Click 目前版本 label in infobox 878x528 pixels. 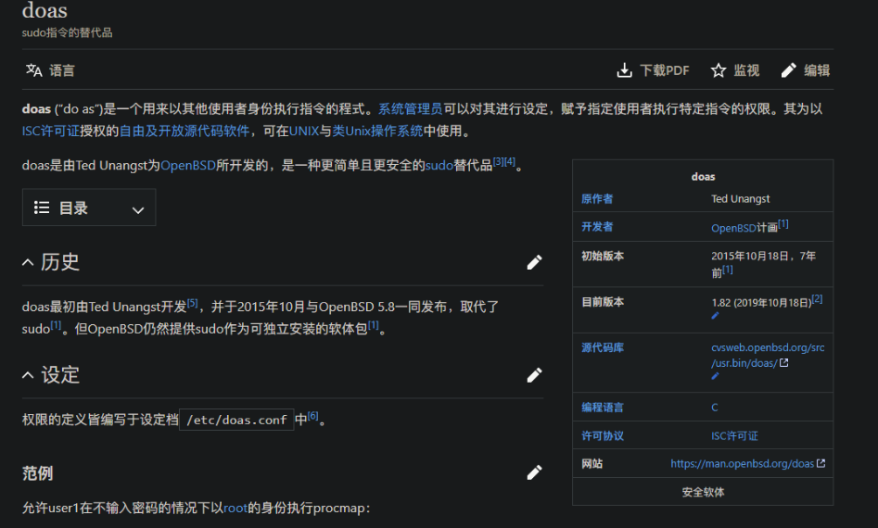(x=603, y=301)
